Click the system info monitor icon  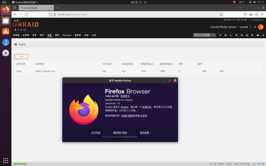[247, 35]
